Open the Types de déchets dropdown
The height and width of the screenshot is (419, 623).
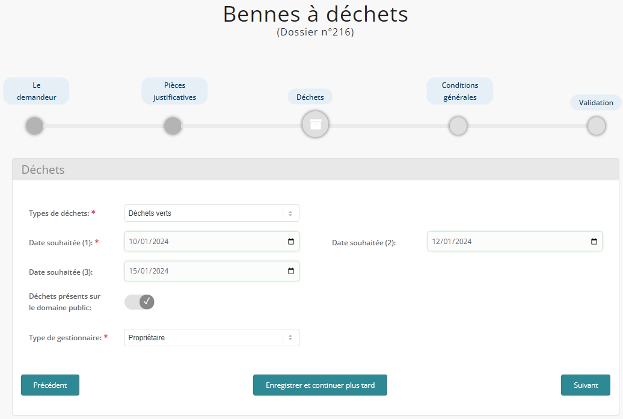coord(212,213)
